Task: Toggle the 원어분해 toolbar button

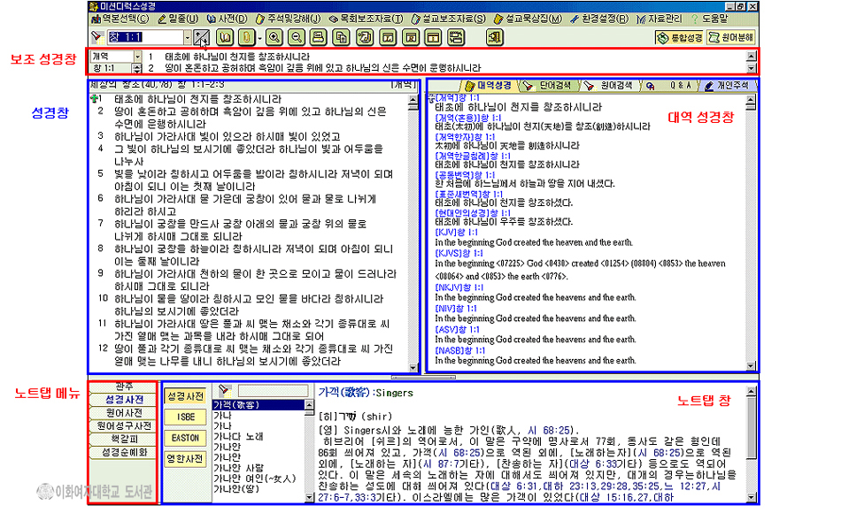Action: point(731,37)
